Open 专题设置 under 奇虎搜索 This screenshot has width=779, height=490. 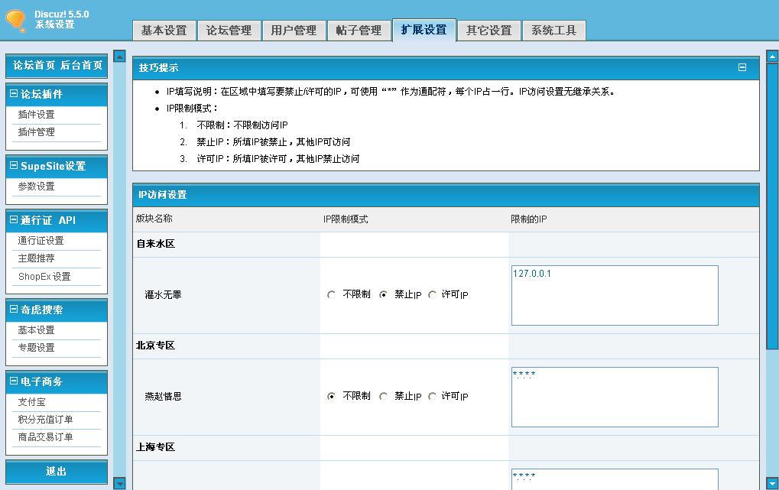coord(36,347)
